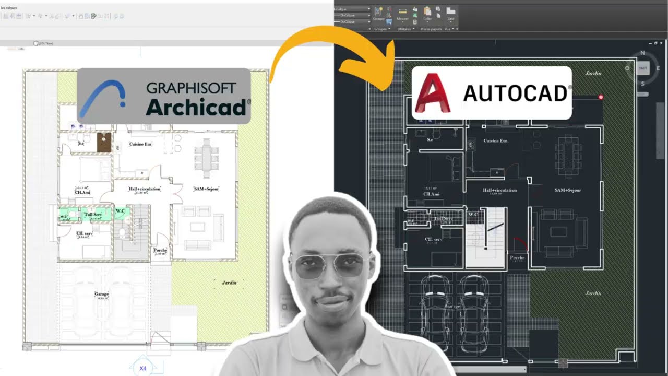Click the 'CH. serv' label in Archicad plan

pos(85,233)
